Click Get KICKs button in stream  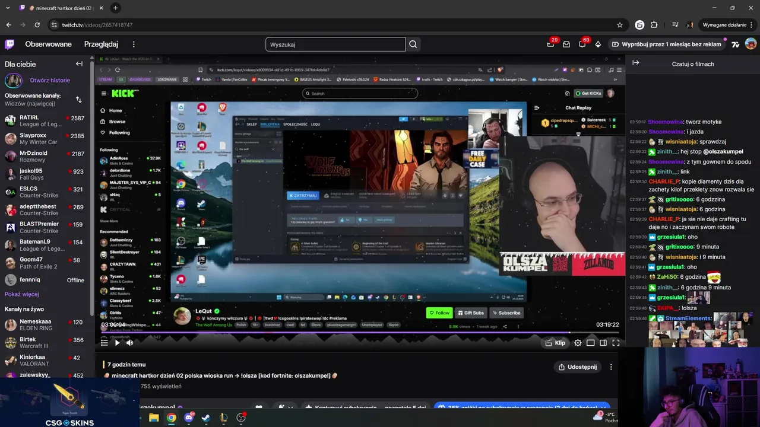(588, 93)
